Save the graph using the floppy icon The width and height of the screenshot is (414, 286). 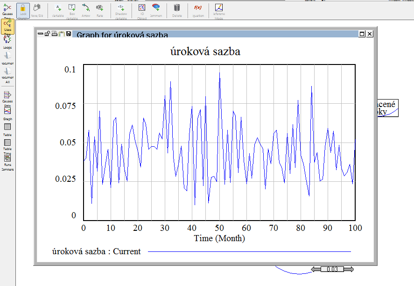[x=69, y=34]
